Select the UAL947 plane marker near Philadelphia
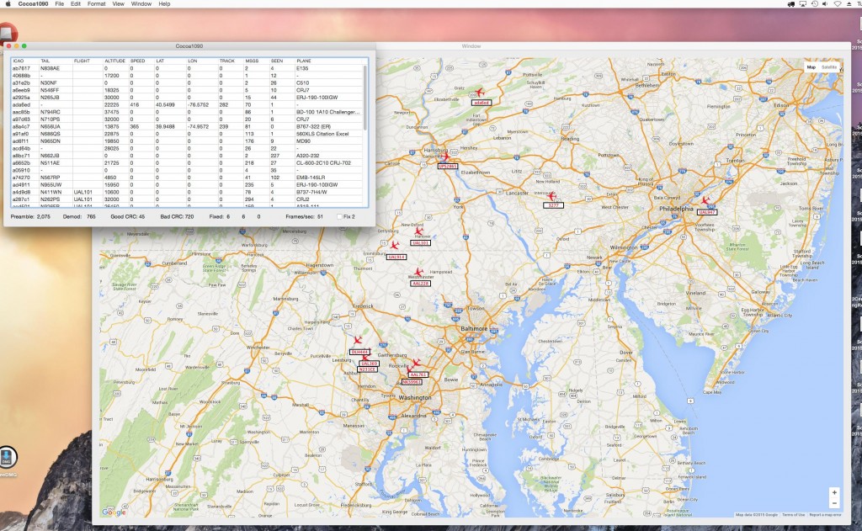The height and width of the screenshot is (531, 862). point(705,201)
